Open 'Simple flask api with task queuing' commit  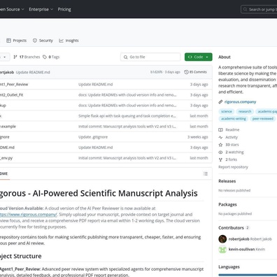127,116
